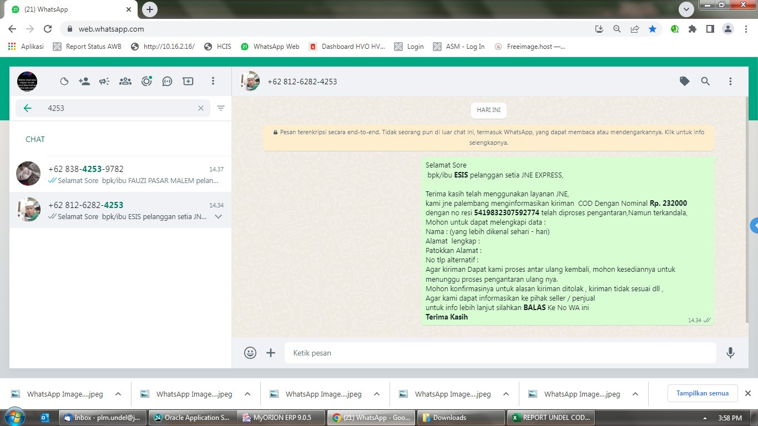The image size is (758, 426).
Task: Click the label tag icon in the chat header
Action: pyautogui.click(x=685, y=81)
